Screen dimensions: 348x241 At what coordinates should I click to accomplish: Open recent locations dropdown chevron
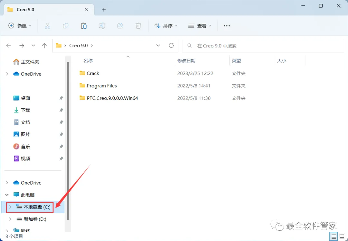(x=33, y=45)
